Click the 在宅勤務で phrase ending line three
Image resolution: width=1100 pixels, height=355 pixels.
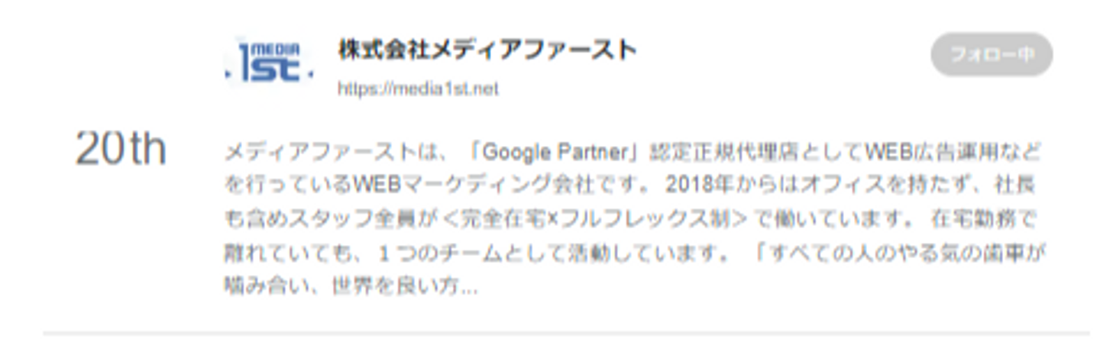click(983, 219)
